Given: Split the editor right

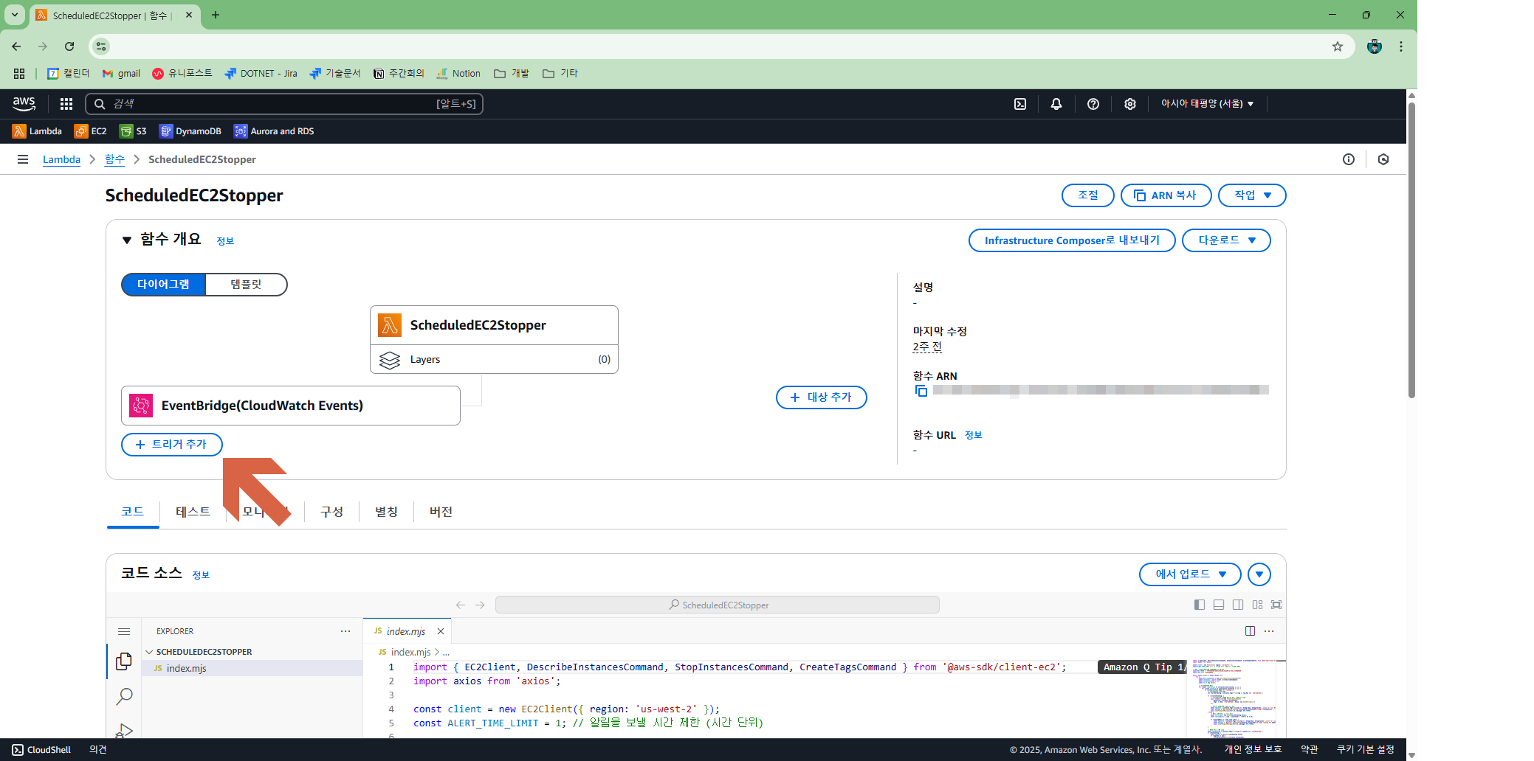Looking at the screenshot, I should 1250,631.
